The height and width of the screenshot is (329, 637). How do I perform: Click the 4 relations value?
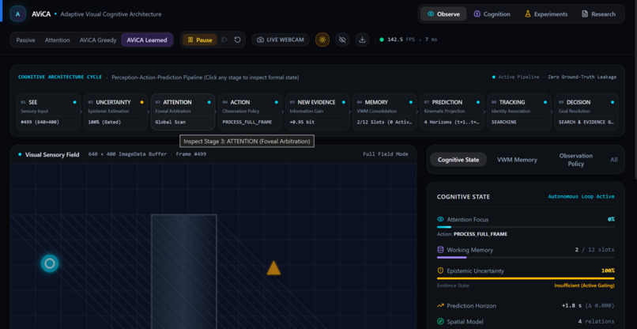[596, 321]
